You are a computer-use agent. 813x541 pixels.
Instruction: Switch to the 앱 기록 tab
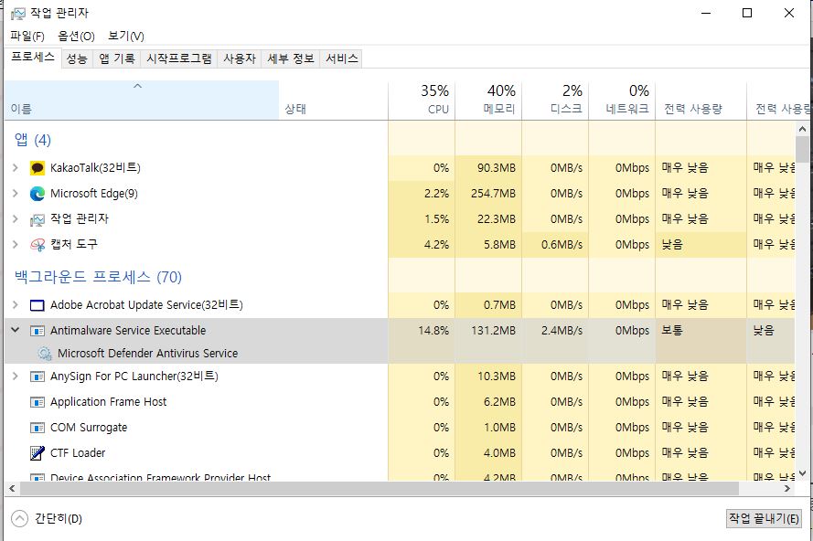coord(117,58)
